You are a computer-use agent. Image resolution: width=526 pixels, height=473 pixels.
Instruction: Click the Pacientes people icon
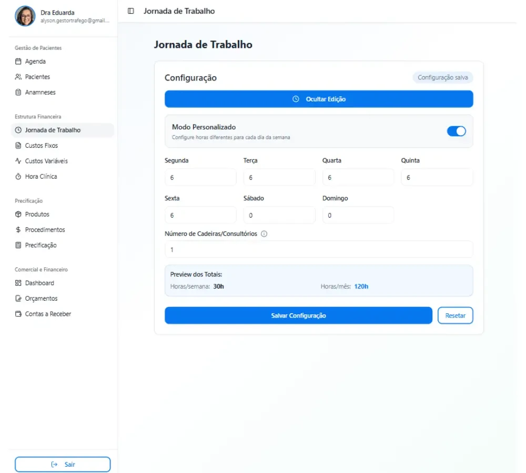click(18, 77)
